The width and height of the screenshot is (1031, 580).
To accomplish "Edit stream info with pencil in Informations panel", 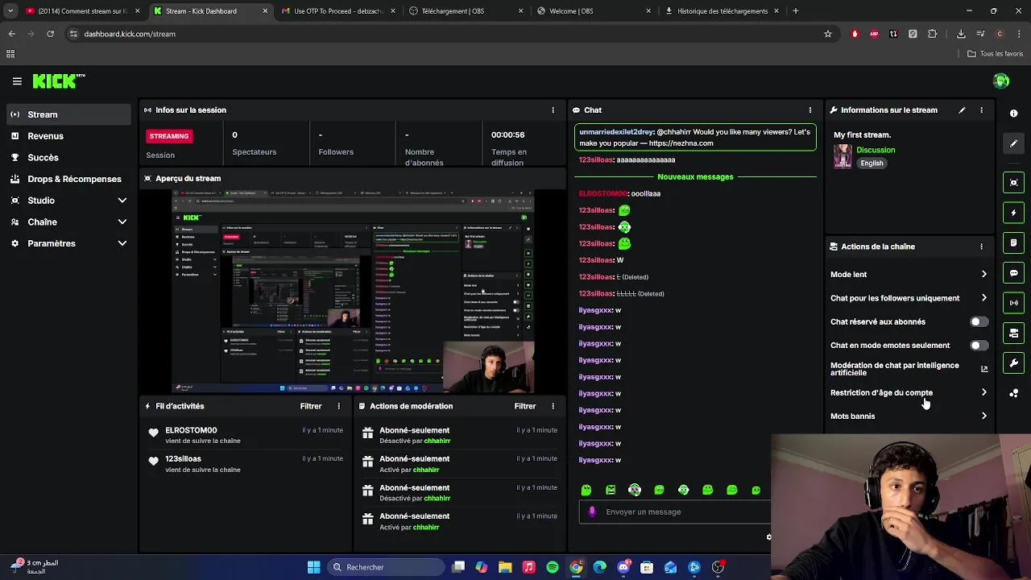I will pyautogui.click(x=962, y=110).
